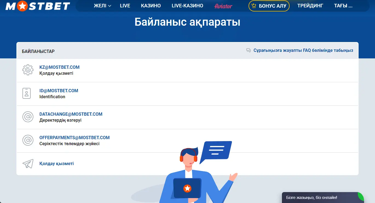Email KZ@MOSTBET.COM support address
375x203 pixels.
[59, 67]
